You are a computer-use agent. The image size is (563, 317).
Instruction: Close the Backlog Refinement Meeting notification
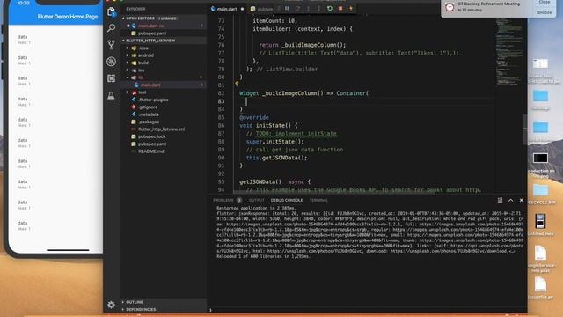click(x=545, y=2)
